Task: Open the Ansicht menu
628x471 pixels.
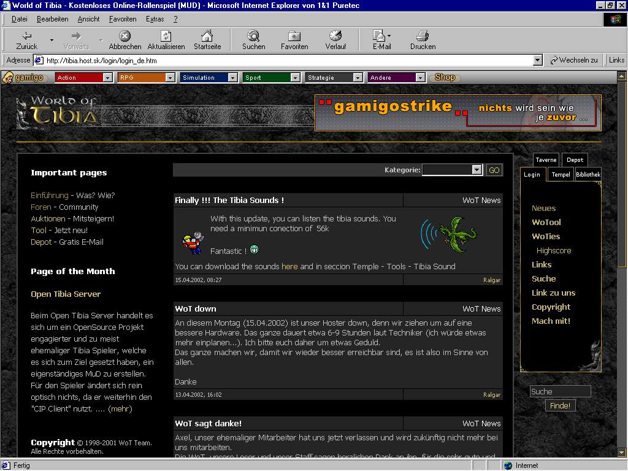Action: click(x=88, y=19)
